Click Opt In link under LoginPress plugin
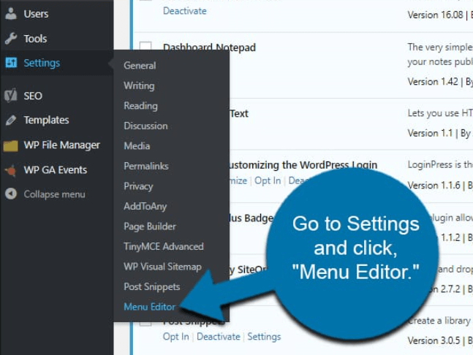 (268, 180)
